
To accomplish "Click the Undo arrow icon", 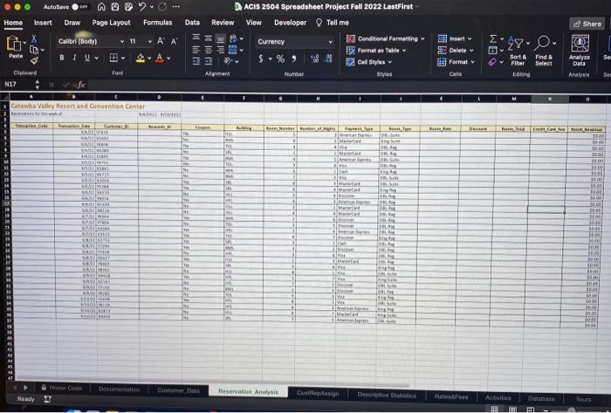I will (x=142, y=7).
